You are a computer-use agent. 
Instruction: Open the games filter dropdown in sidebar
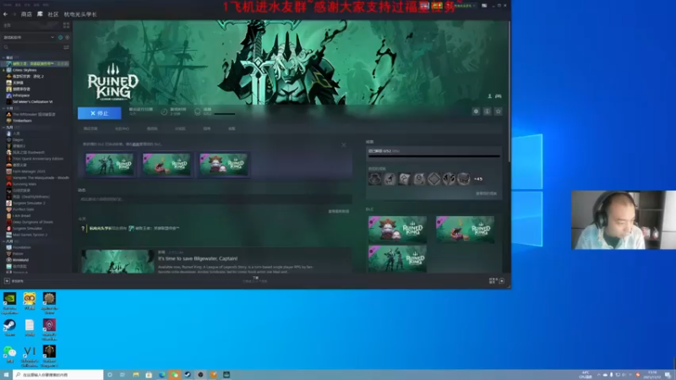tap(29, 37)
